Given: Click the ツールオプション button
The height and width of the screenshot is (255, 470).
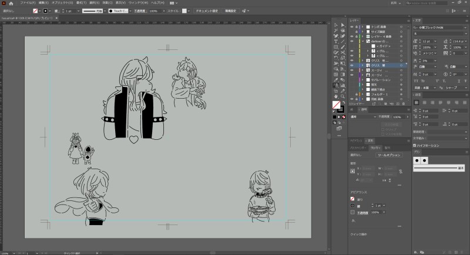Looking at the screenshot, I should pyautogui.click(x=388, y=155).
